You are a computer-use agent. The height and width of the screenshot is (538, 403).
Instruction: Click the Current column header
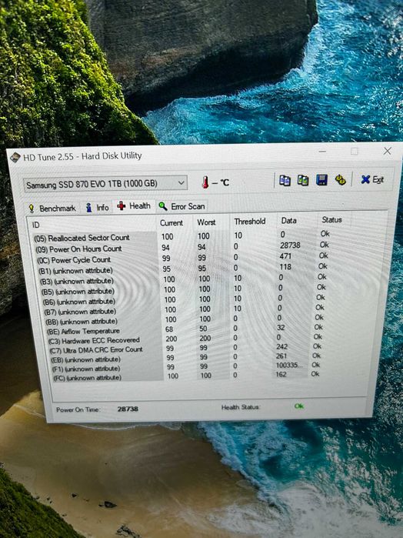tap(172, 222)
